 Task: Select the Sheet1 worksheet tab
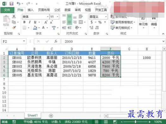click(x=33, y=115)
